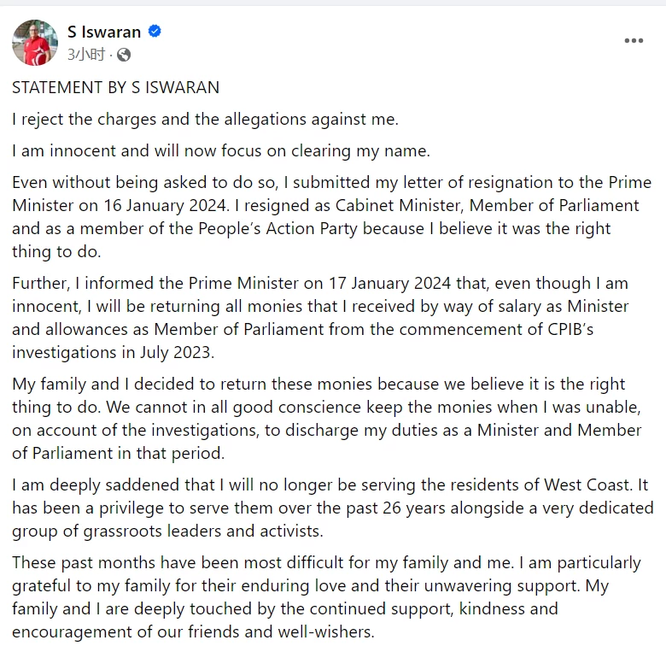The height and width of the screenshot is (646, 666).
Task: Click the STATEMENT BY S ISWARAN heading
Action: 115,87
